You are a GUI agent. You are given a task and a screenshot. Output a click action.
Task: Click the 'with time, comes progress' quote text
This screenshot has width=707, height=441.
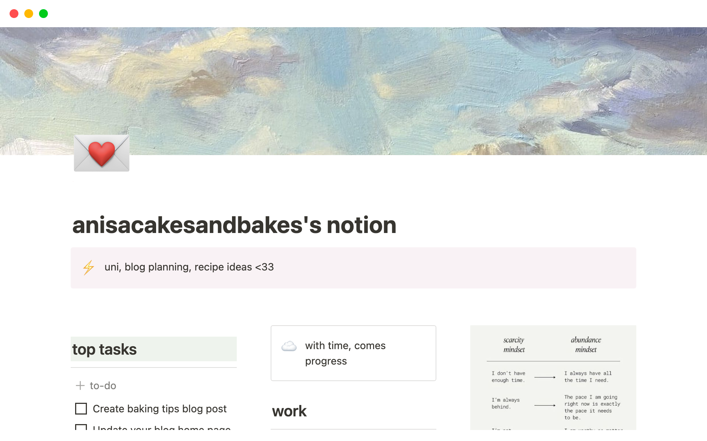tap(345, 353)
